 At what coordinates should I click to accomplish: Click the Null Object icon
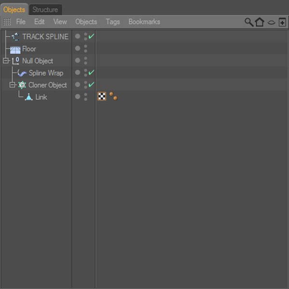point(15,61)
